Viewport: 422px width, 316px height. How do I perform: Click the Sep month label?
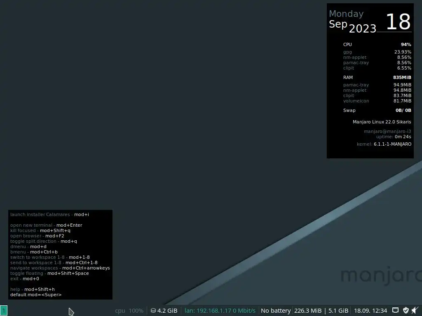[x=338, y=24]
